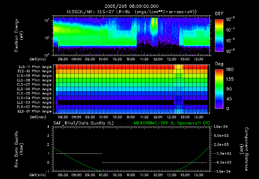Viewport: 259px width, 179px height.
Task: Click the Raw Data Quality (Raw) axis label
Action: (x=18, y=149)
